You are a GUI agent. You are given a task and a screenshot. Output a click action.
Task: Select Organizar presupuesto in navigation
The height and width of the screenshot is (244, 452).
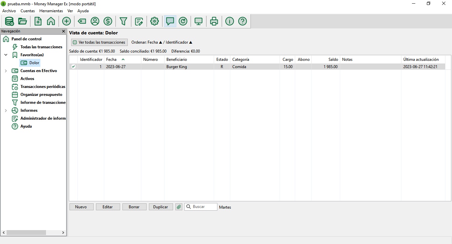(41, 95)
